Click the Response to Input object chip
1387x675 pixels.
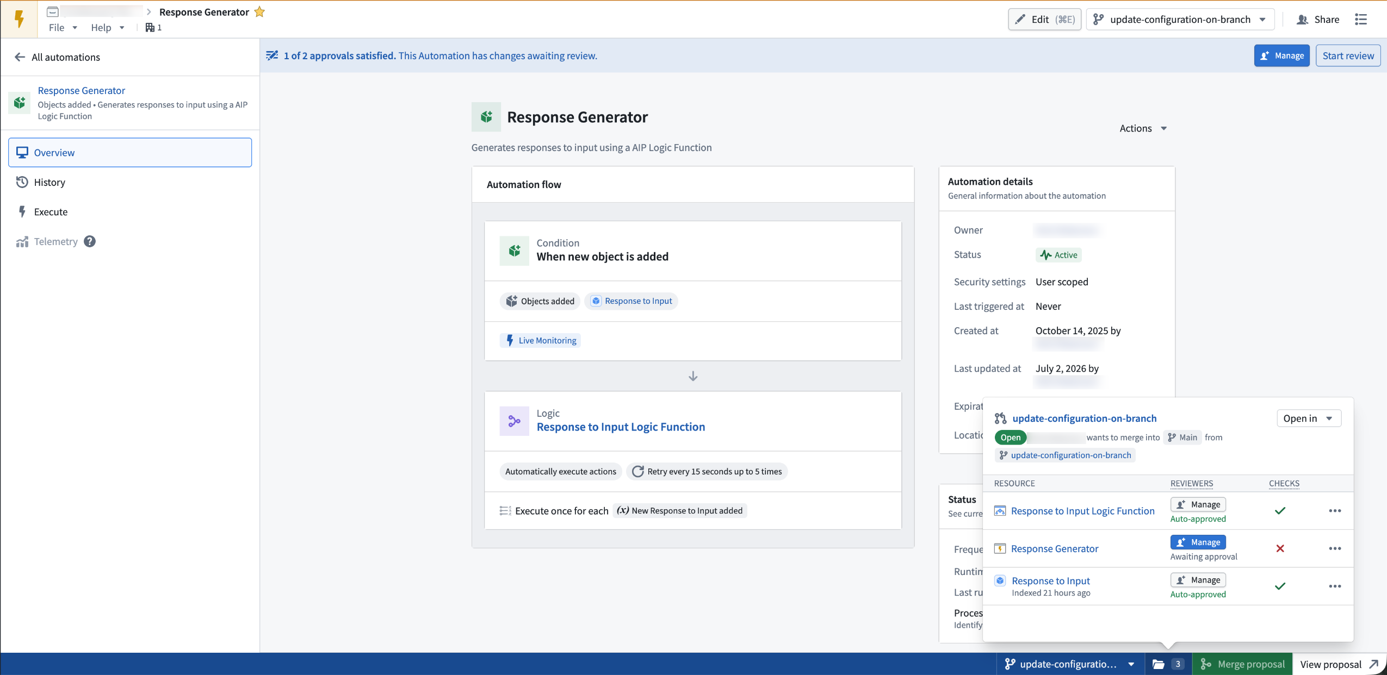pyautogui.click(x=631, y=301)
